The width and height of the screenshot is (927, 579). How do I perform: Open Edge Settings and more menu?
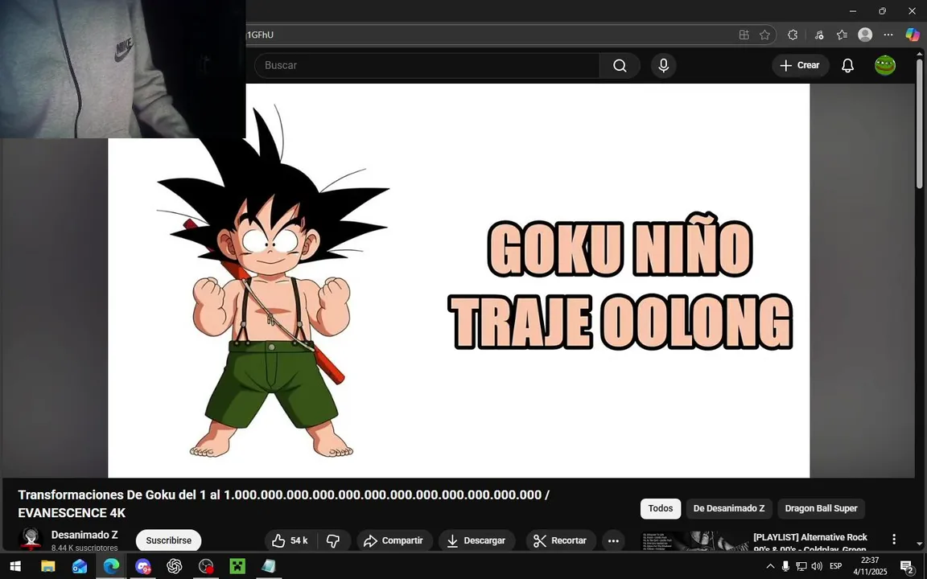click(x=888, y=35)
